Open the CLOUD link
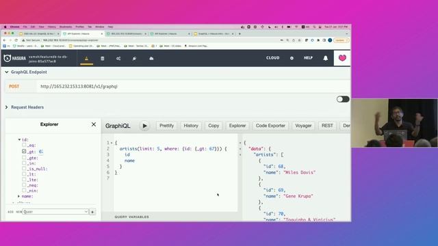Image resolution: width=438 pixels, height=246 pixels. tap(272, 58)
